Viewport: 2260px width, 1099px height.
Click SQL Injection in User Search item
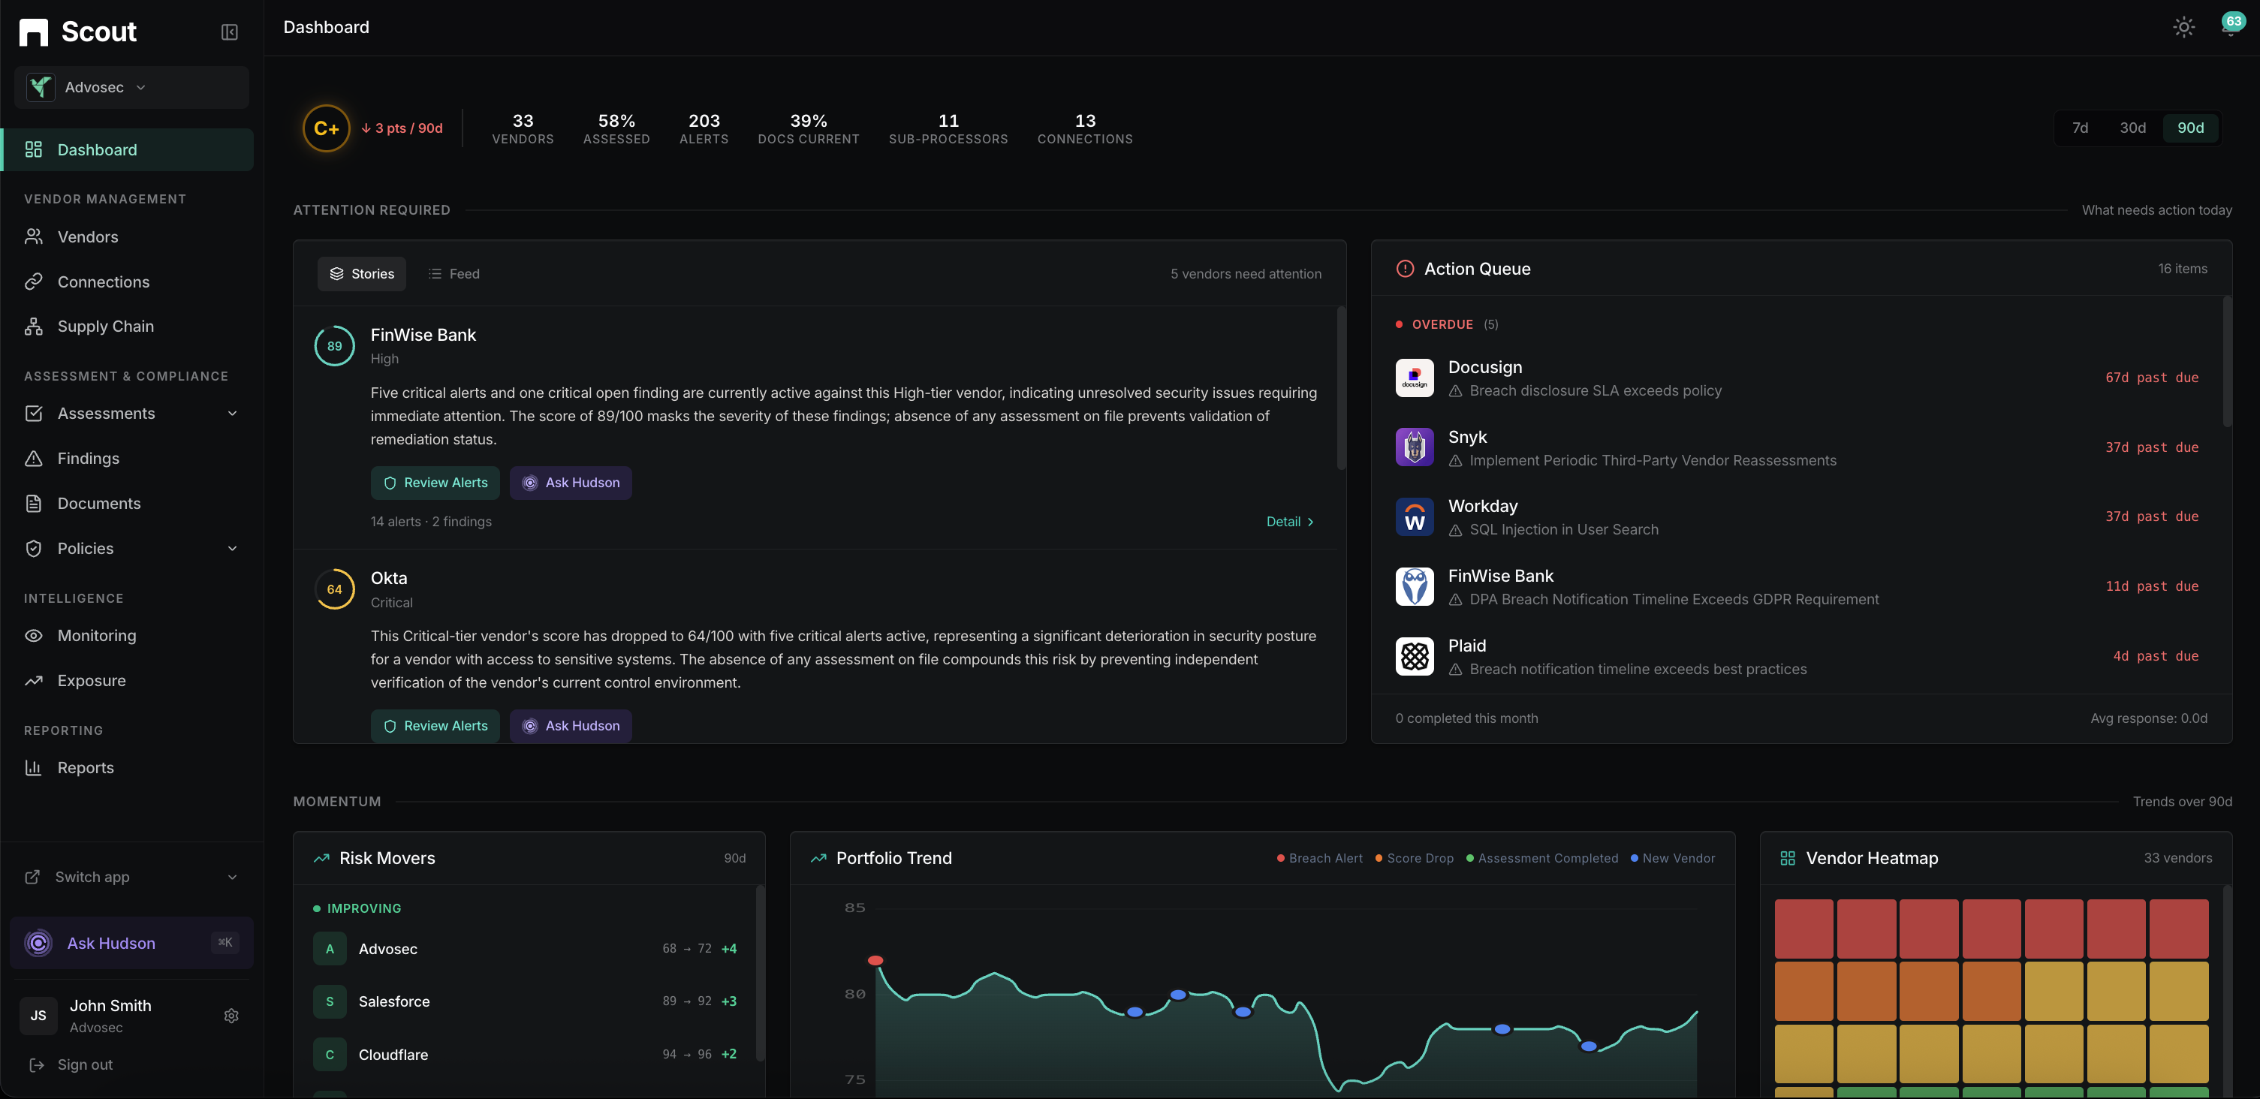(1563, 530)
